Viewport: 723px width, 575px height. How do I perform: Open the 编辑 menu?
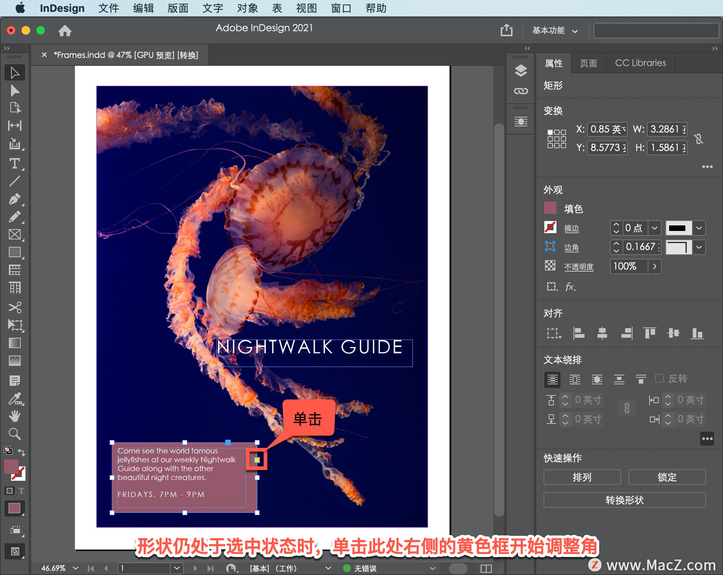pyautogui.click(x=143, y=8)
